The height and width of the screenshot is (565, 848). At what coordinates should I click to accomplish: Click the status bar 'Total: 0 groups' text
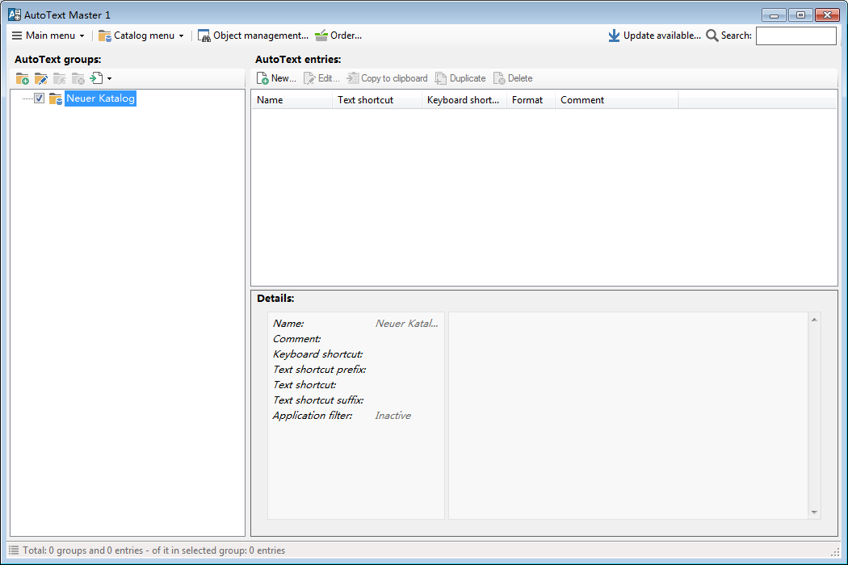click(x=154, y=550)
